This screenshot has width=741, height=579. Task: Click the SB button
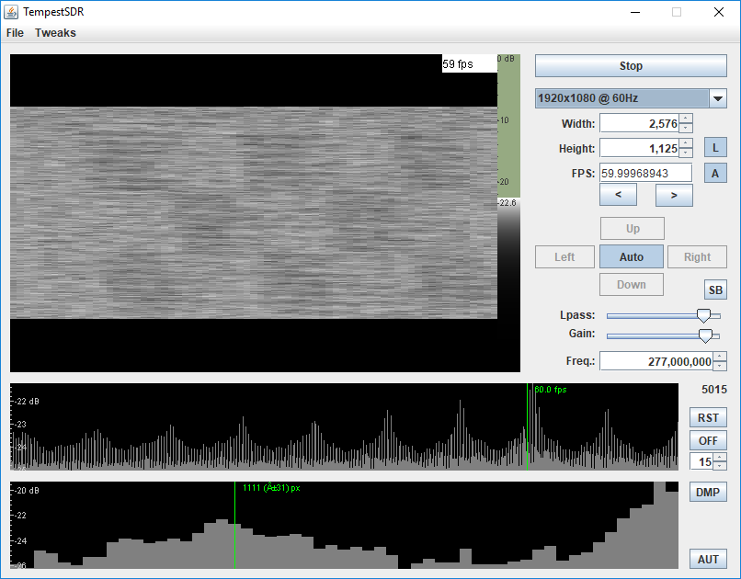[715, 290]
